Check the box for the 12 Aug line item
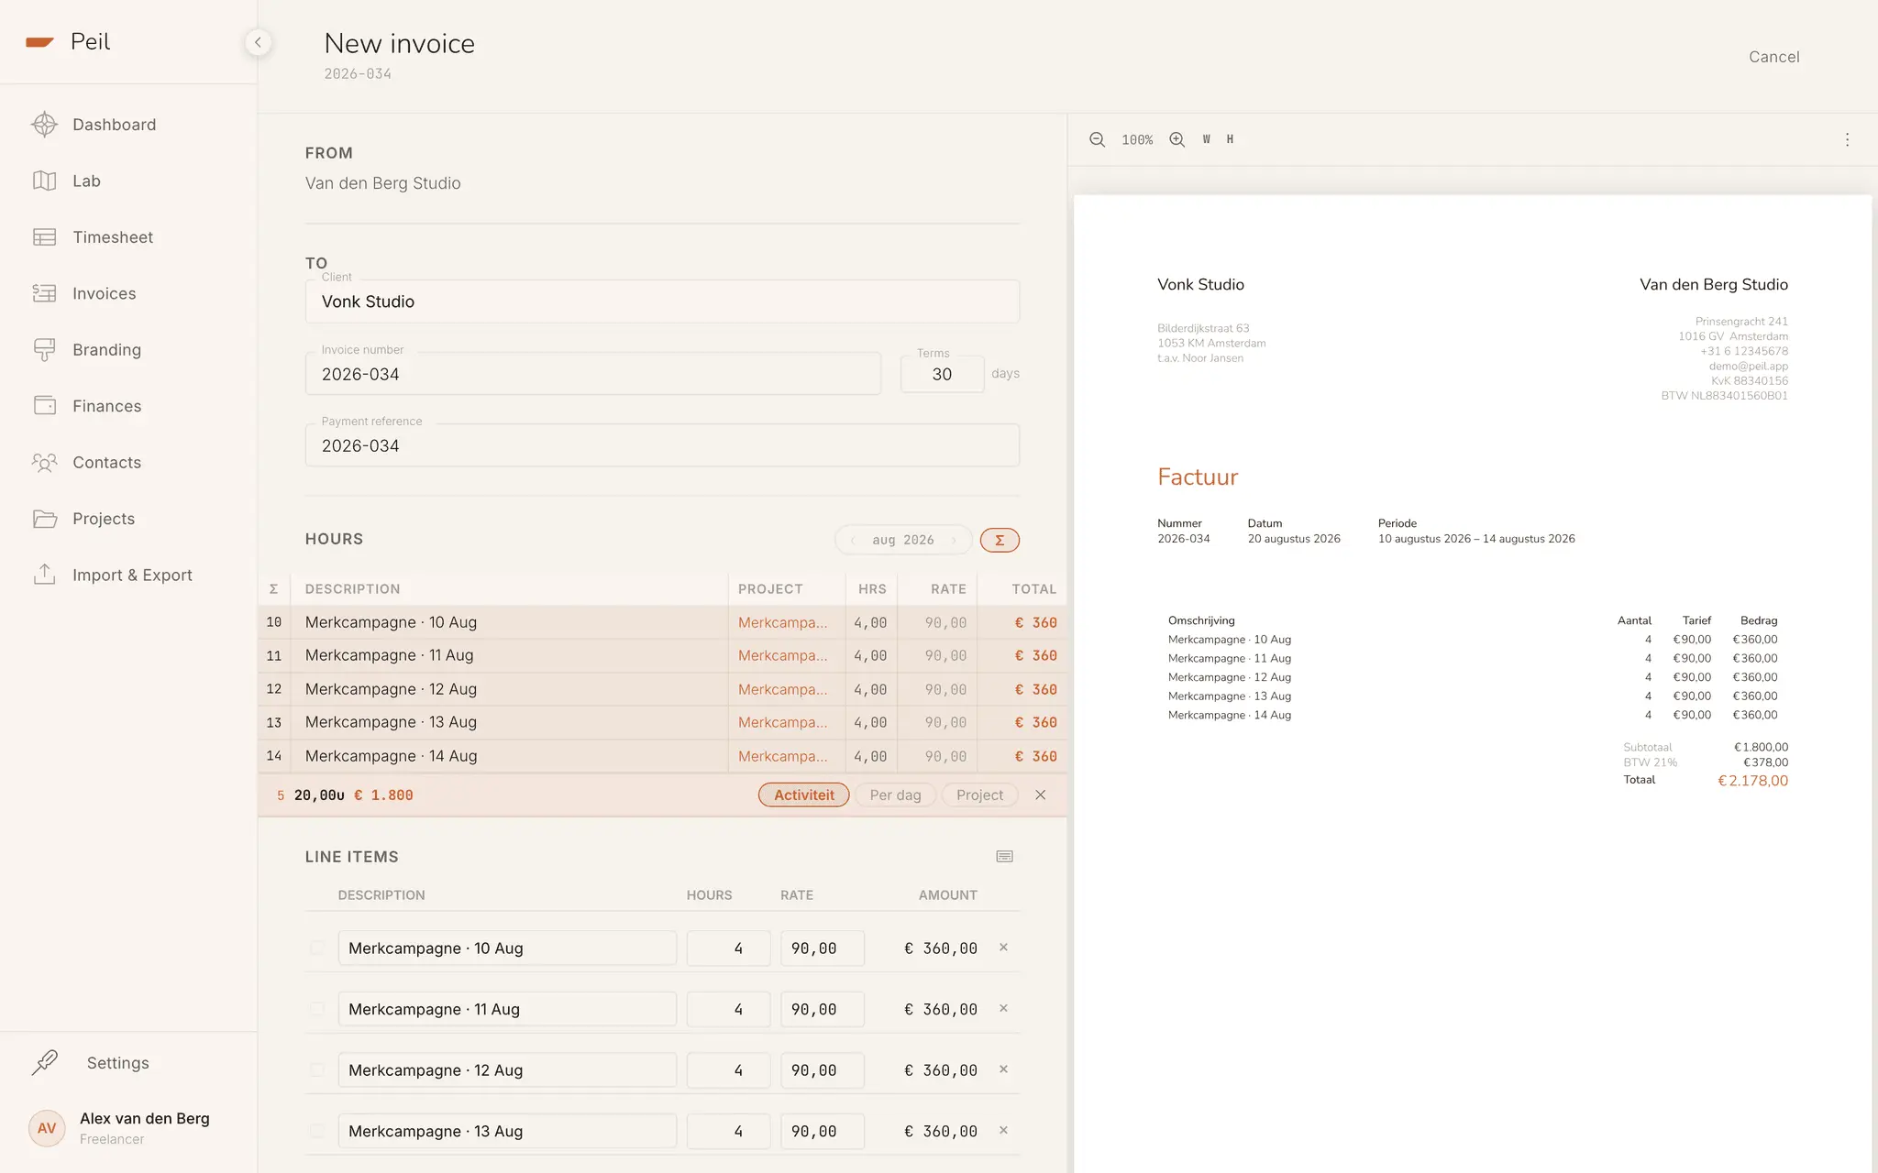Screen dimensions: 1878x1173 coord(316,1069)
